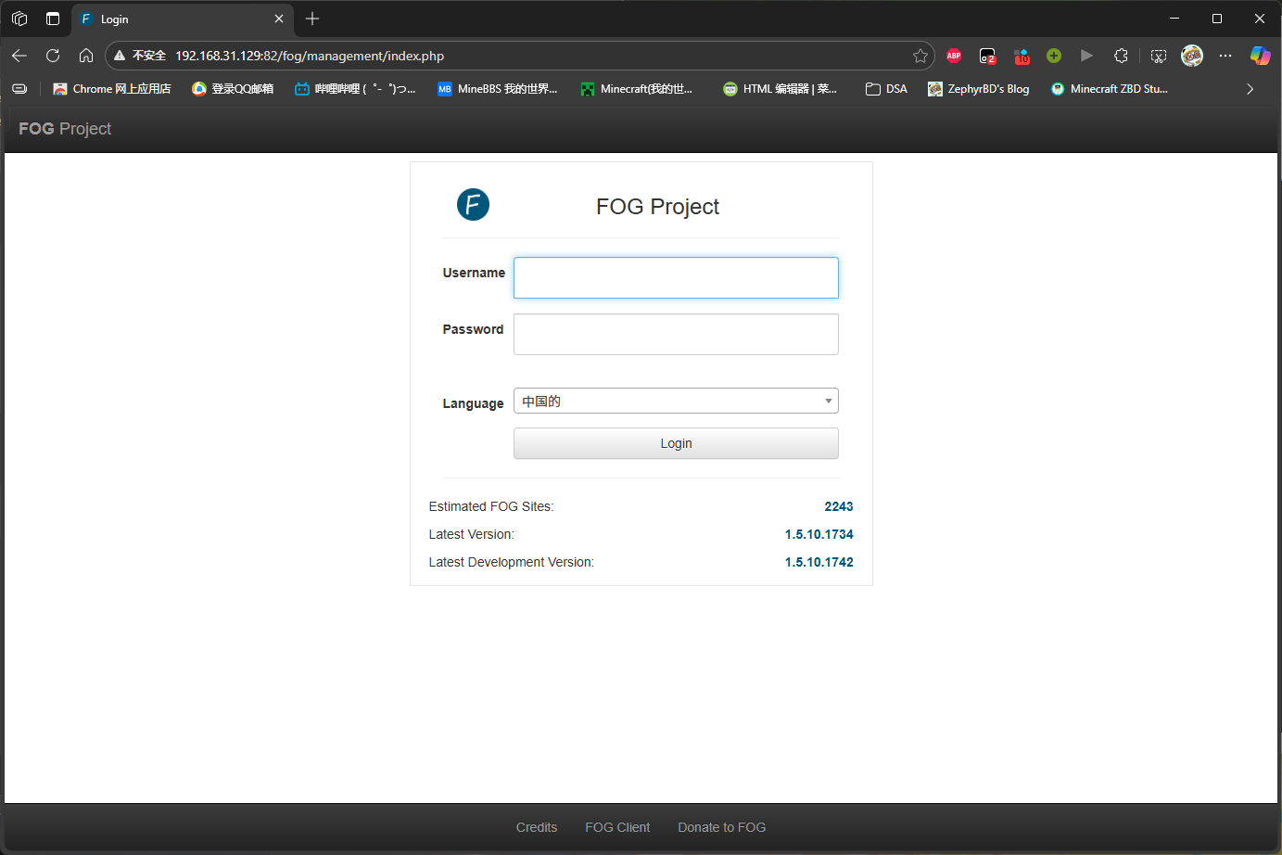Star this page as a favorite

pos(920,56)
